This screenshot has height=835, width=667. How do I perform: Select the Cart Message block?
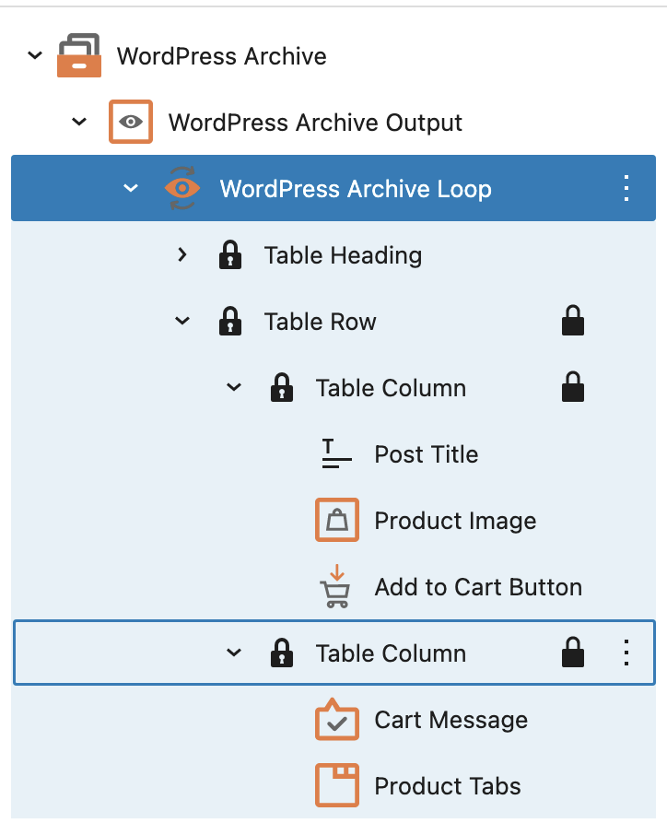tap(451, 720)
